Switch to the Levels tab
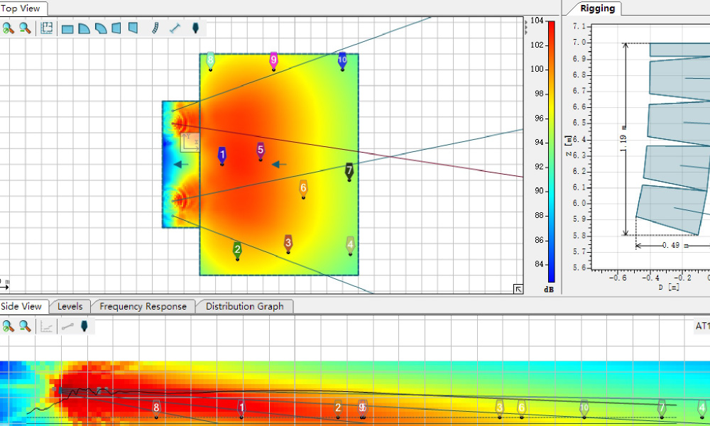The width and height of the screenshot is (710, 426). coord(70,307)
